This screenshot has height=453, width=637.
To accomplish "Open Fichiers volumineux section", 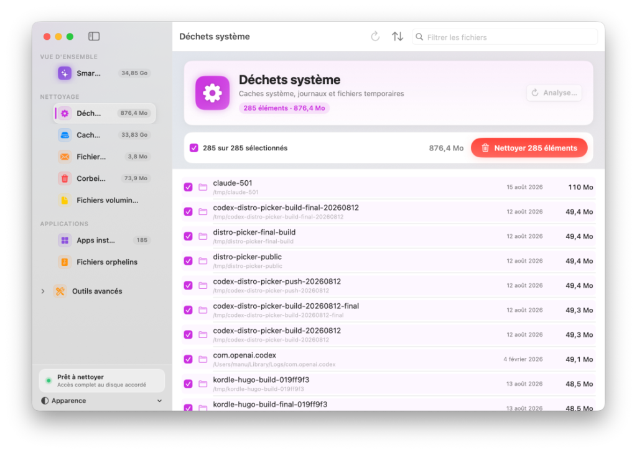I will coord(105,200).
